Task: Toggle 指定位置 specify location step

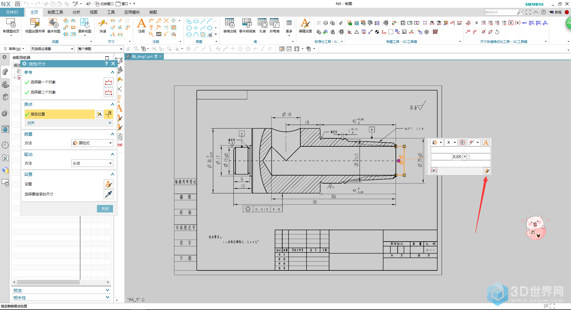Action: point(59,114)
